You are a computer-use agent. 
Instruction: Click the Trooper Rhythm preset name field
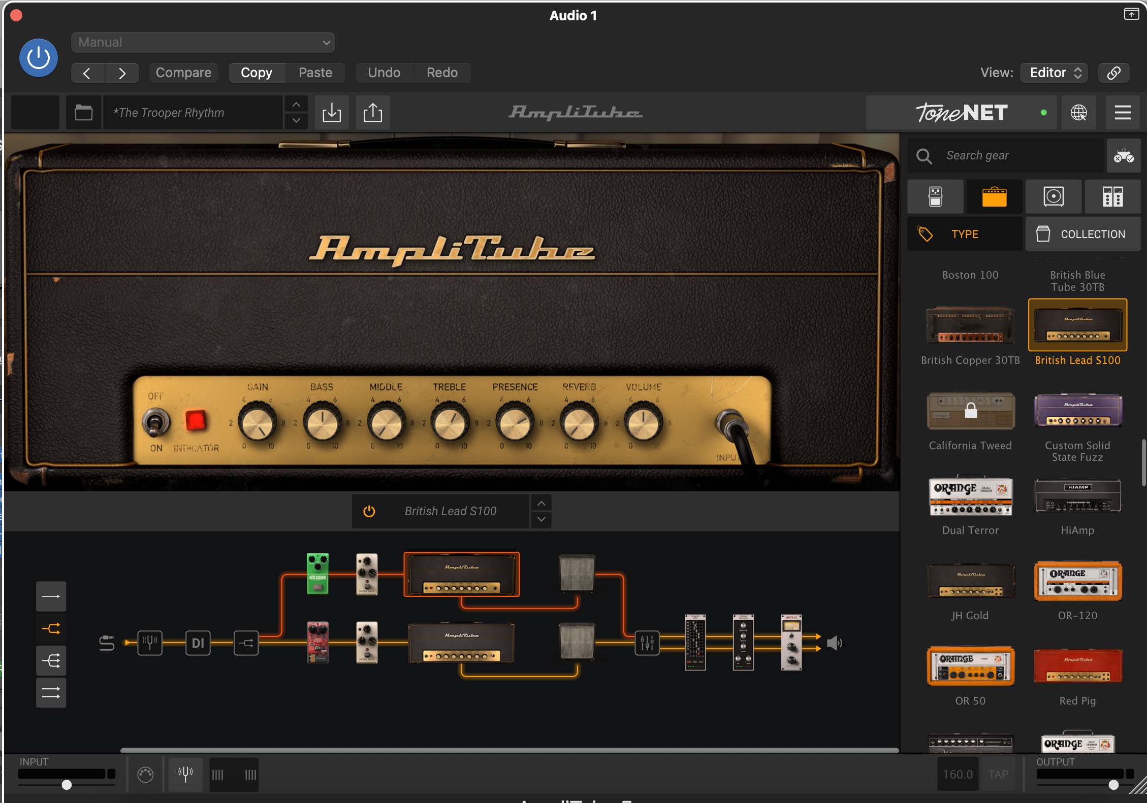coord(193,113)
